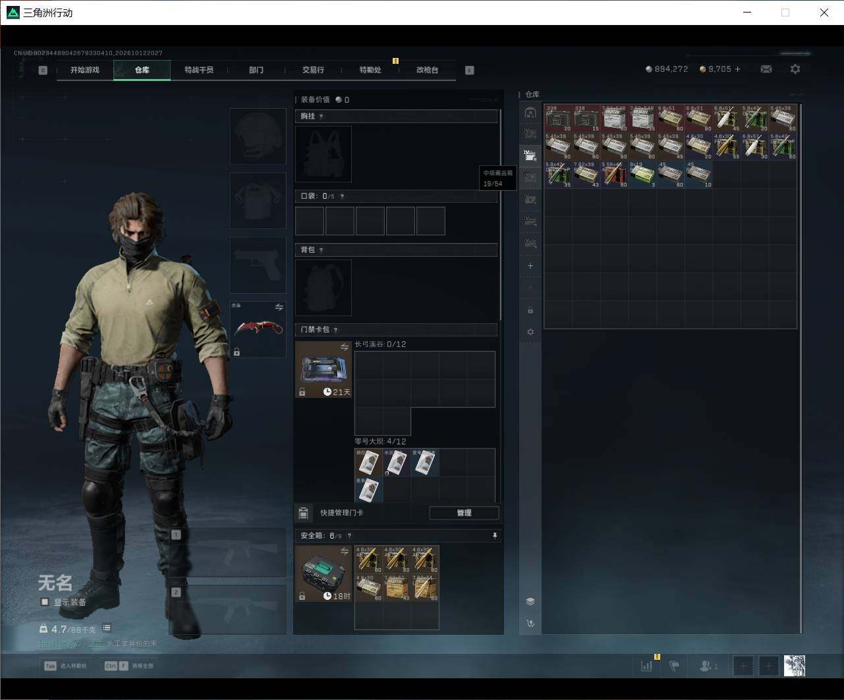Click the statistics bar chart icon at bottom
The image size is (844, 700).
pyautogui.click(x=647, y=666)
